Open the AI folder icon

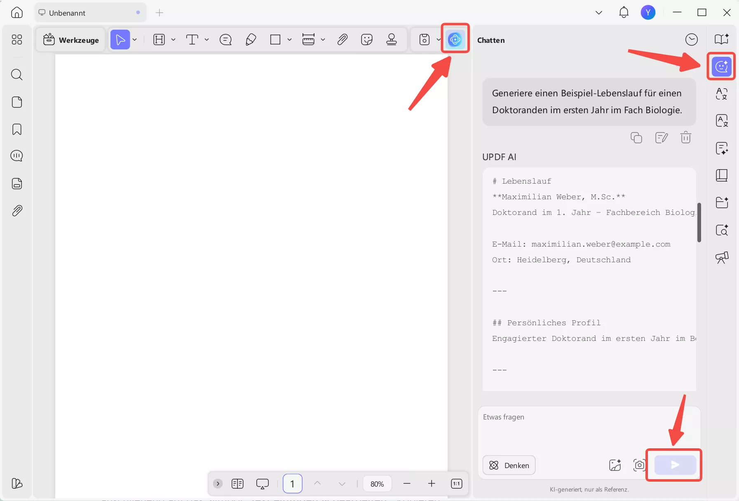click(722, 203)
